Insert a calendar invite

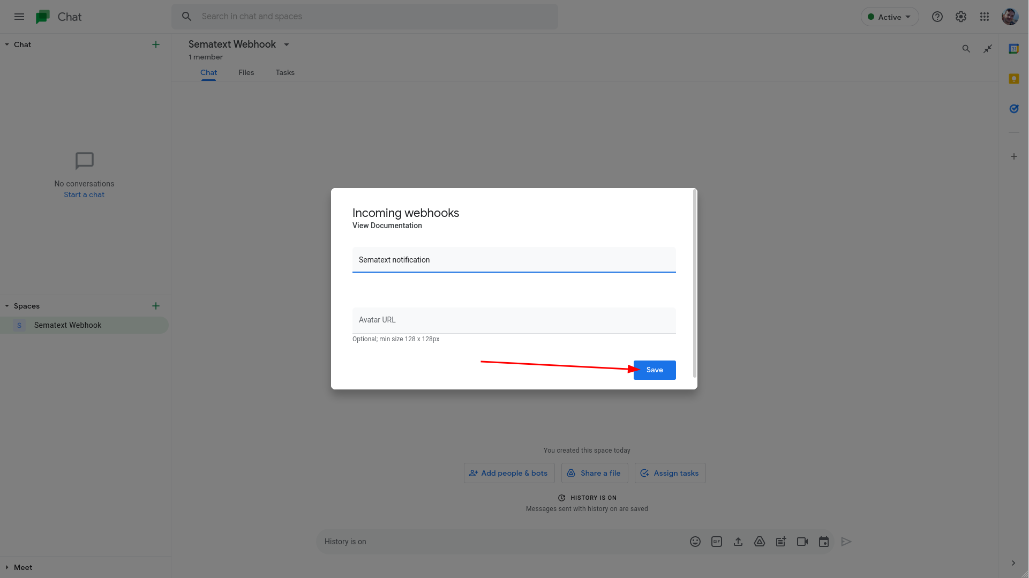click(823, 542)
